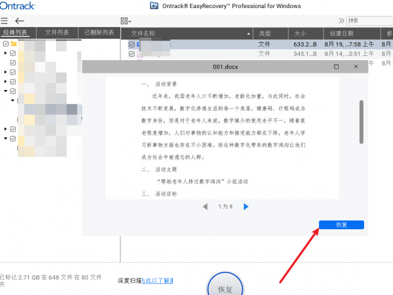The height and width of the screenshot is (295, 393).
Task: Click heading 一、活动背景 in preview
Action: (x=159, y=84)
